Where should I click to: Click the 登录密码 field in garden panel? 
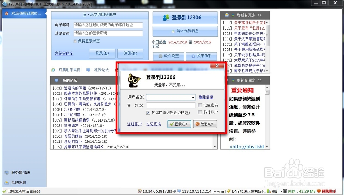pyautogui.click(x=108, y=33)
